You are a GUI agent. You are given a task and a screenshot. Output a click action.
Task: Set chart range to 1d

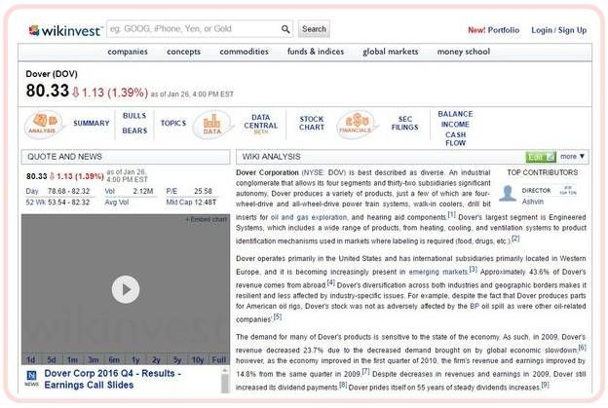point(31,360)
